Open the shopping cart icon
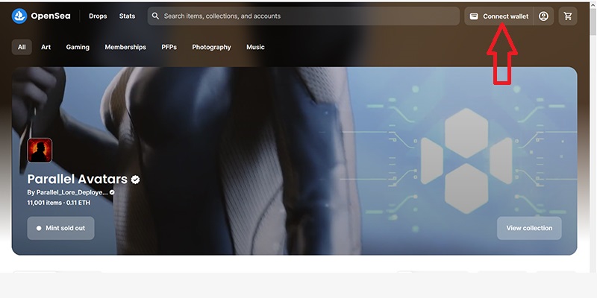Viewport: 597px width, 298px height. coord(568,16)
